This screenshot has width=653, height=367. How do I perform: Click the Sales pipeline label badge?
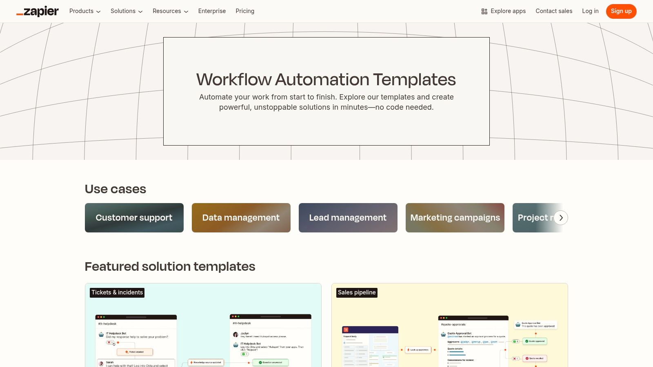(x=357, y=292)
